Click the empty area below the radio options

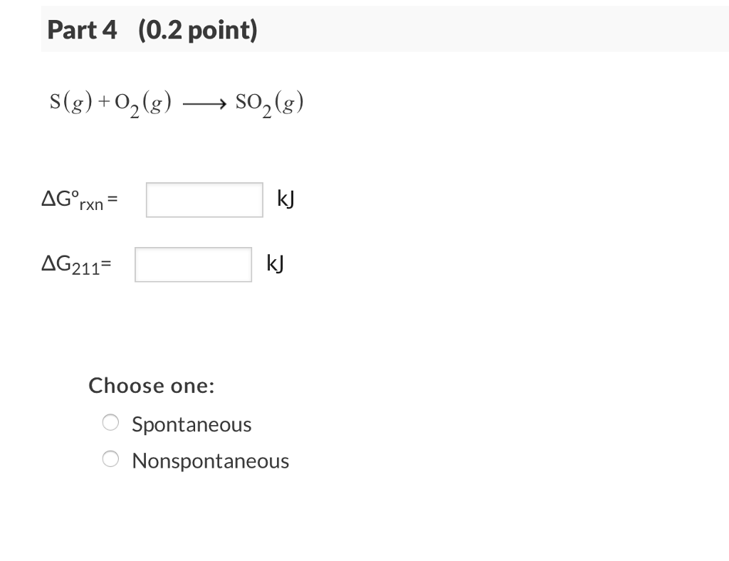[285, 513]
